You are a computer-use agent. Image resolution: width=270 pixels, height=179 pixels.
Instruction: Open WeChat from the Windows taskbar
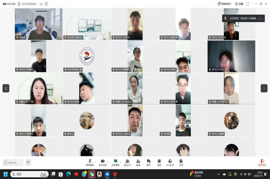coord(92,174)
